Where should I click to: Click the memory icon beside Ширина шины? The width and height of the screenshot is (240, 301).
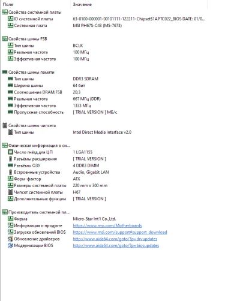click(10, 85)
